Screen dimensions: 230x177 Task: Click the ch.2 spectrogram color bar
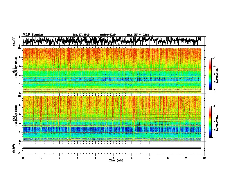coord(210,122)
